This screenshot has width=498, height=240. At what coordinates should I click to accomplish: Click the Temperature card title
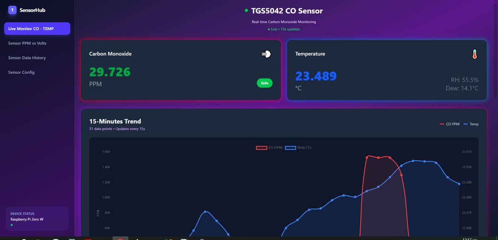[310, 54]
